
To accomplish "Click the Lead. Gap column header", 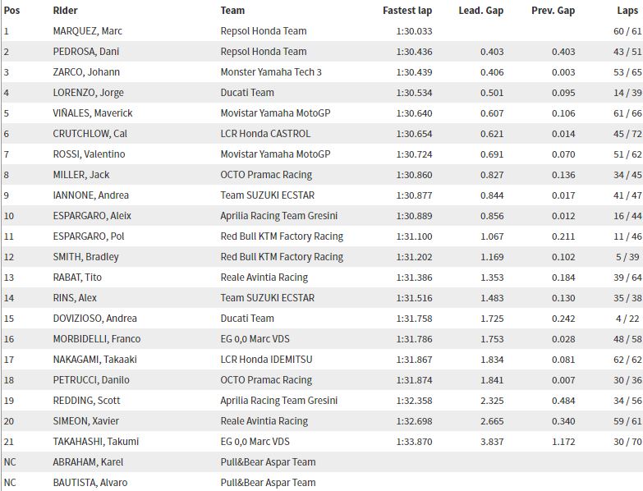I will coord(480,11).
